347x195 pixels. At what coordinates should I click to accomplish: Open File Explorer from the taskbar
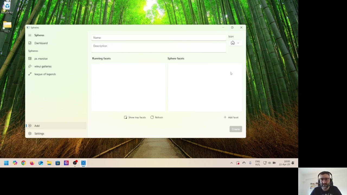(x=49, y=163)
